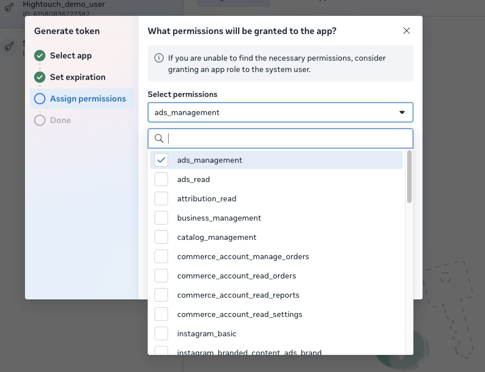Image resolution: width=485 pixels, height=372 pixels.
Task: Uncheck the ads_management permission
Action: click(x=161, y=160)
